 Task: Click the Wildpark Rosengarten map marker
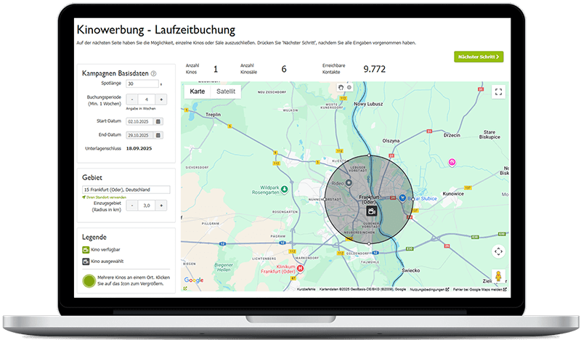tap(284, 190)
